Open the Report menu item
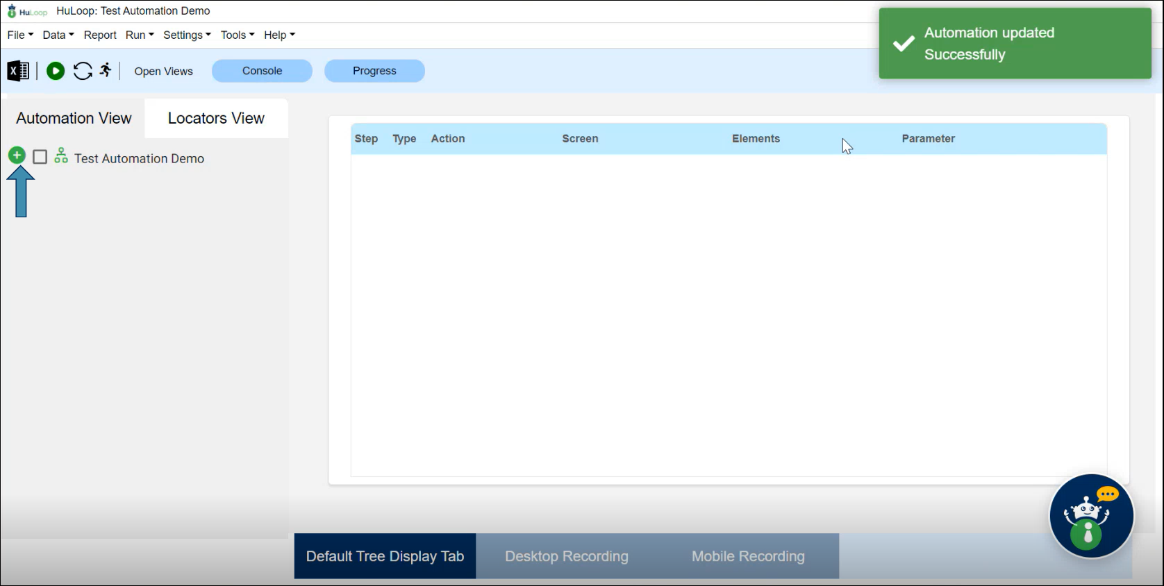Image resolution: width=1164 pixels, height=586 pixels. (100, 35)
